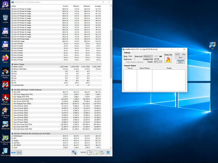
Task: Reset min/max values via the clock icon
Action: [89, 153]
